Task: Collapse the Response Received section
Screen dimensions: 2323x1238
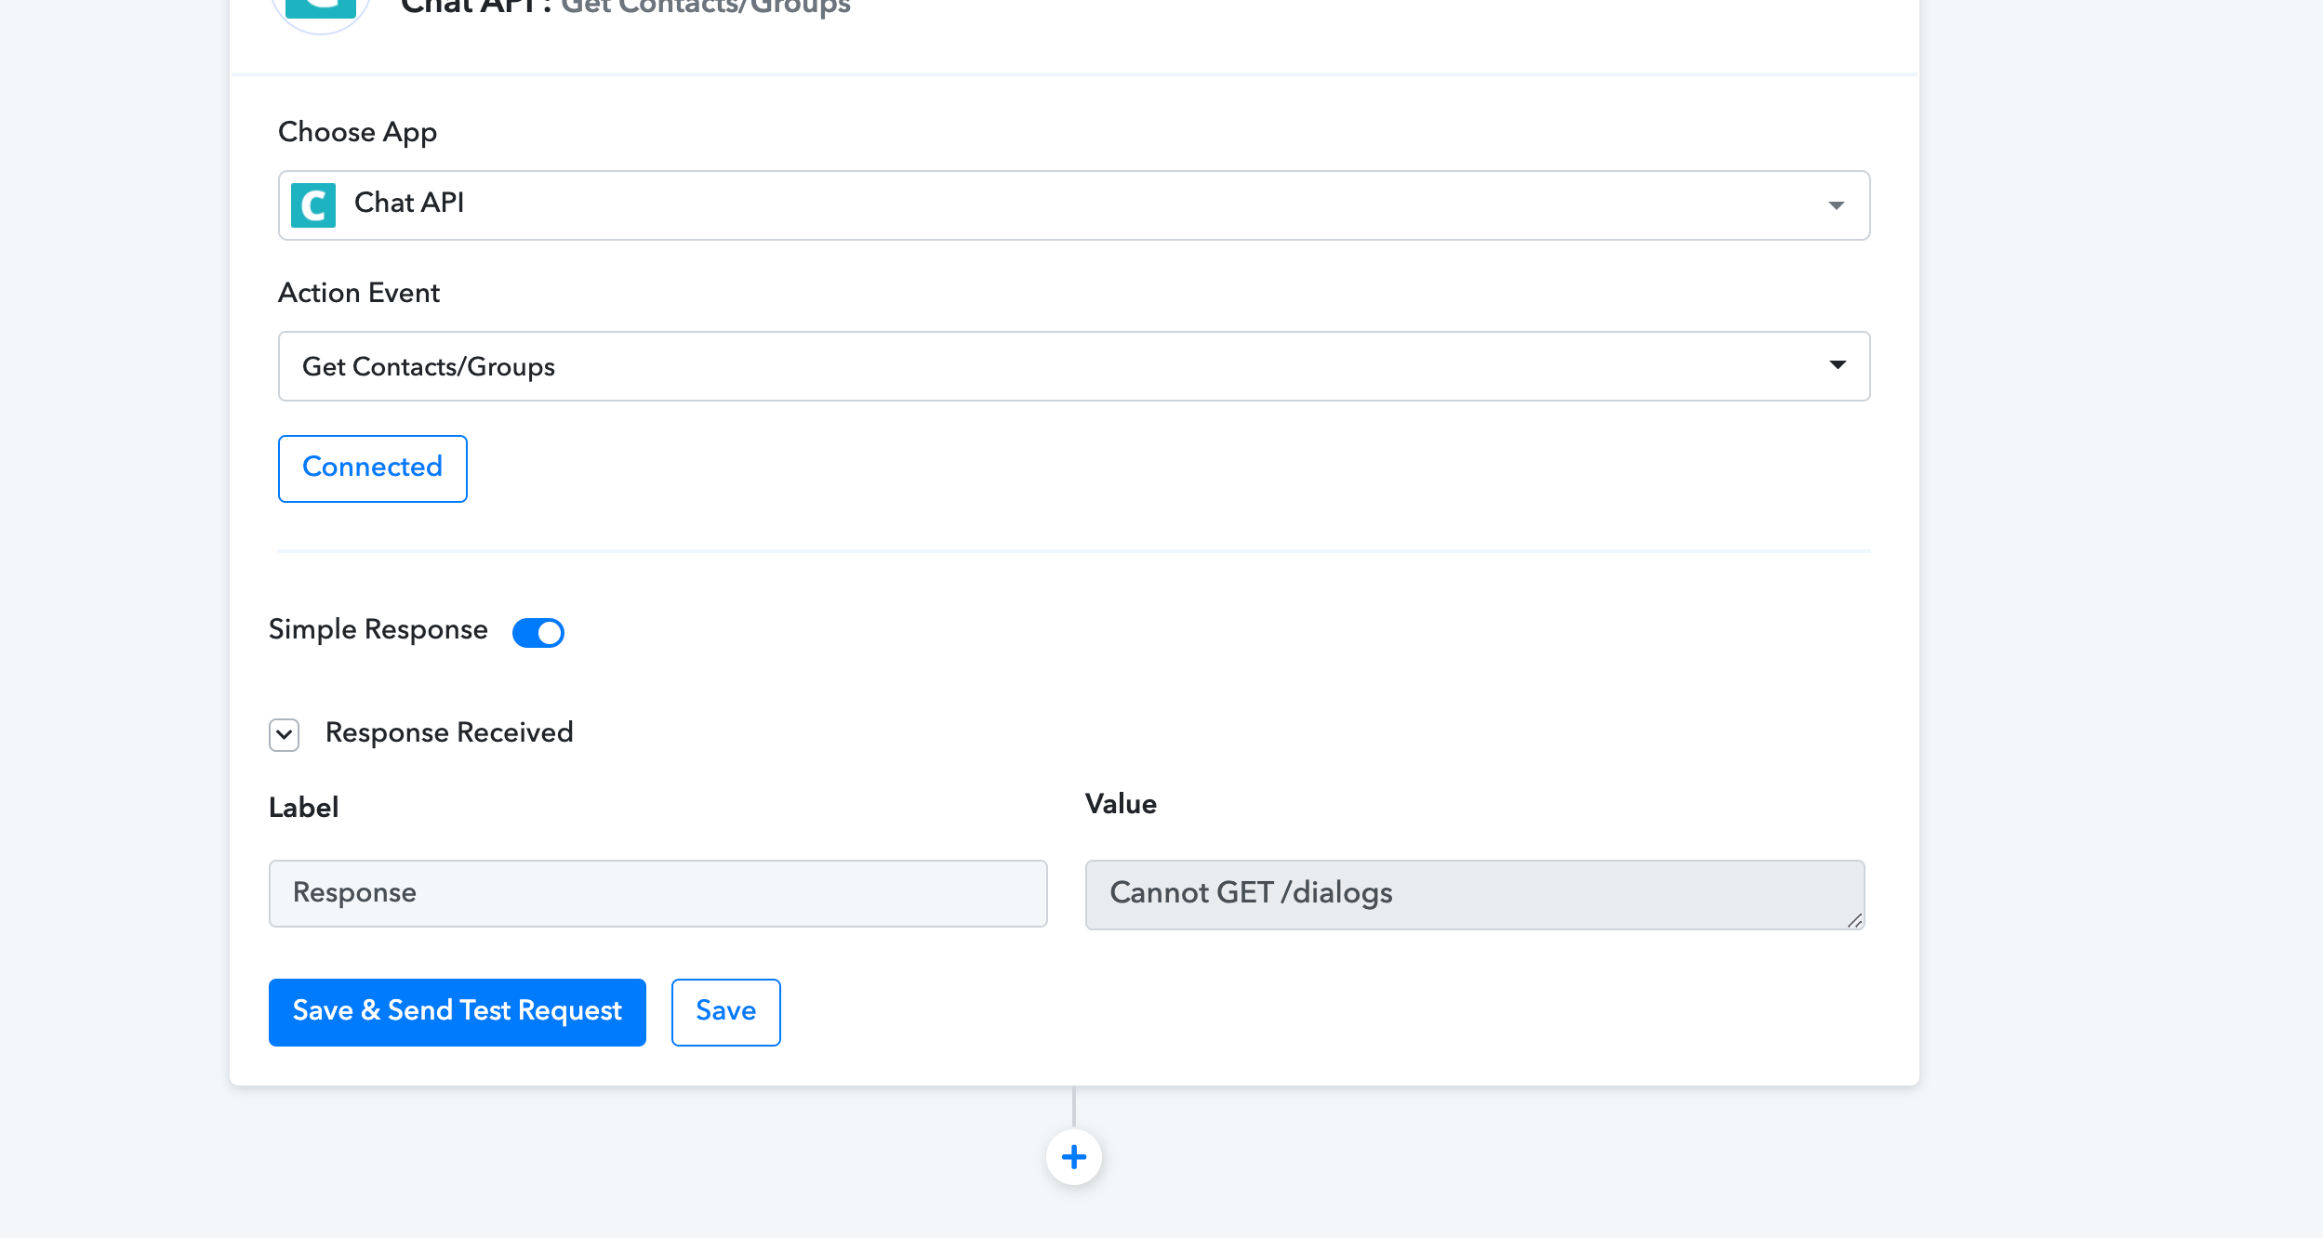Action: point(284,734)
